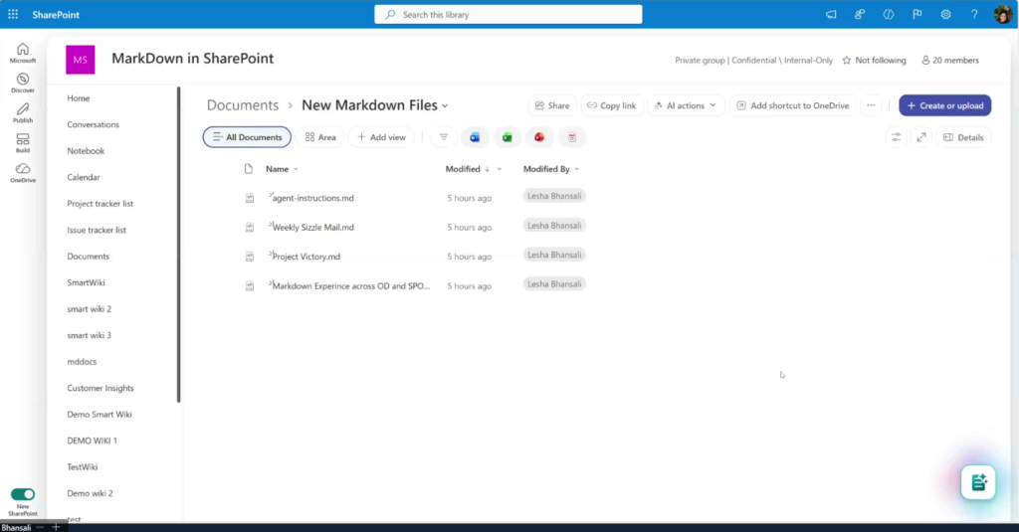Open Conversations in the site navigation
The width and height of the screenshot is (1019, 532).
coord(93,124)
